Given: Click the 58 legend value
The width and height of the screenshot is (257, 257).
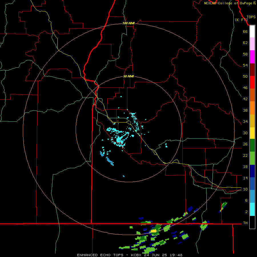Looking at the screenshot, I should coord(245,54).
